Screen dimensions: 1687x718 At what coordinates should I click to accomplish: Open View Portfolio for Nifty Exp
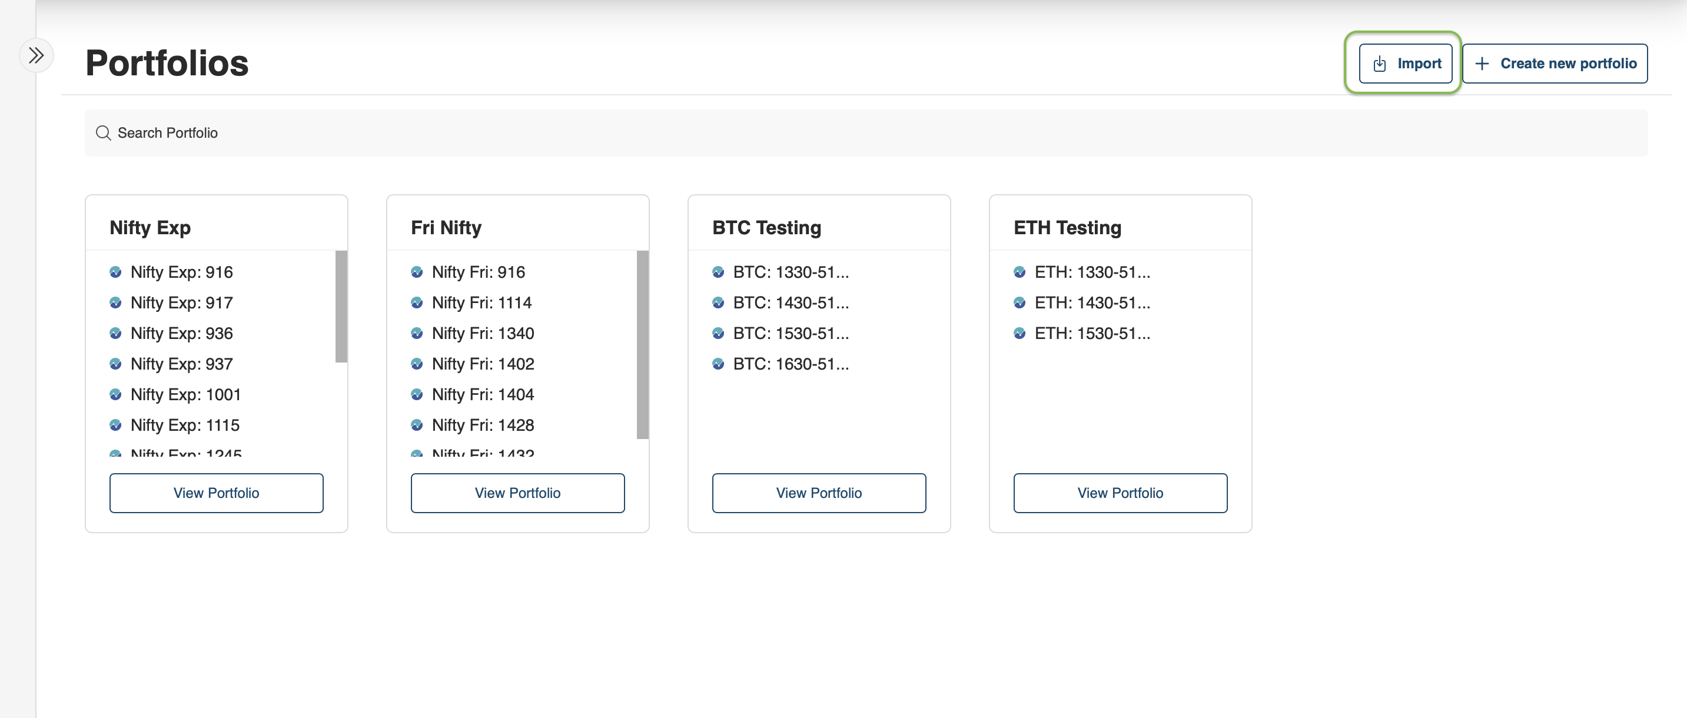point(216,493)
